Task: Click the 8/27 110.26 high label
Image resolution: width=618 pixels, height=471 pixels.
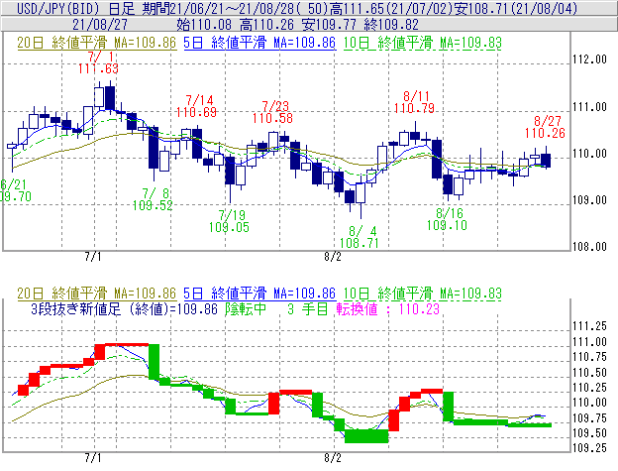Action: [545, 127]
